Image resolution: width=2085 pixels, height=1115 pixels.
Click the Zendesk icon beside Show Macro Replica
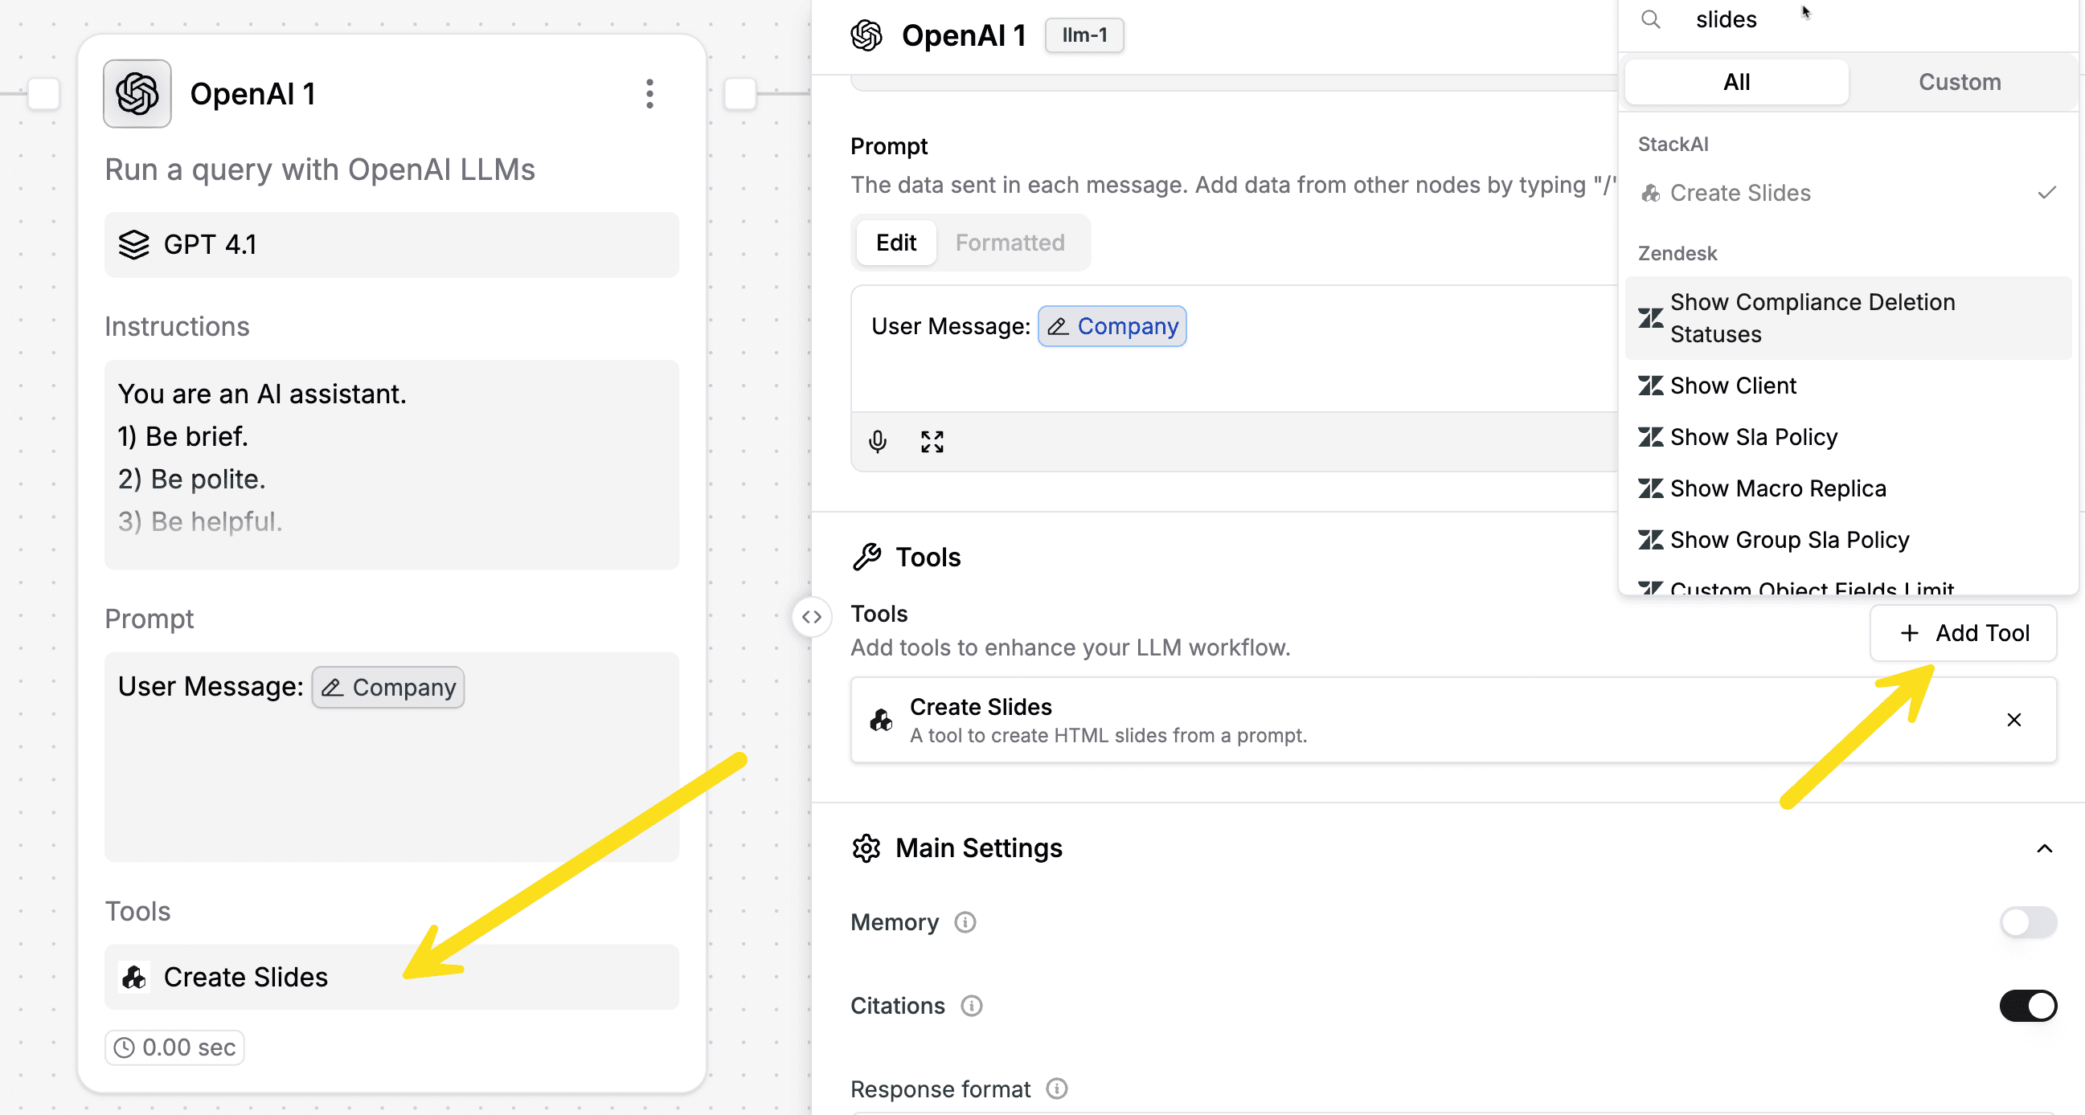click(1650, 488)
